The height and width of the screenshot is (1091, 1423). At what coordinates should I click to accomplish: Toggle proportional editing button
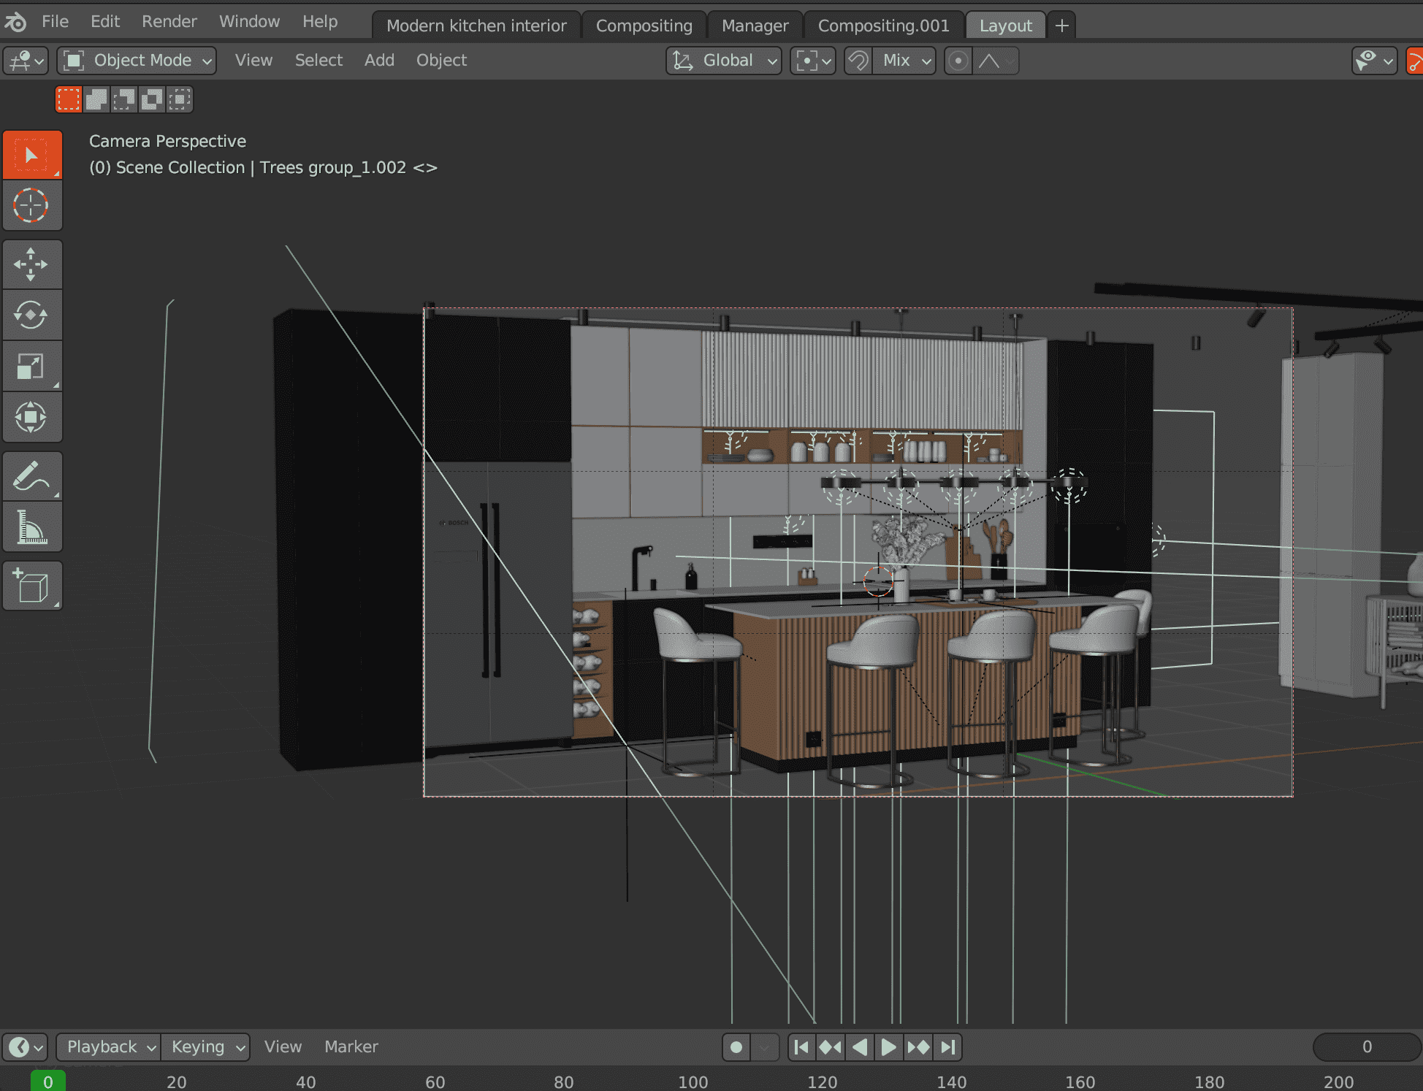click(x=958, y=61)
